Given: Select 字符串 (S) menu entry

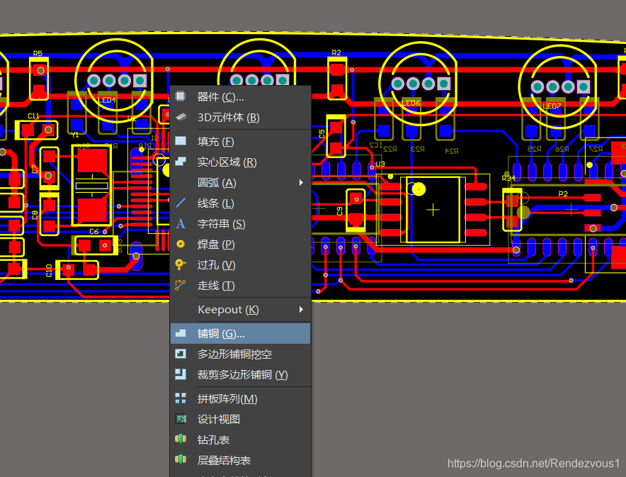Looking at the screenshot, I should point(240,224).
